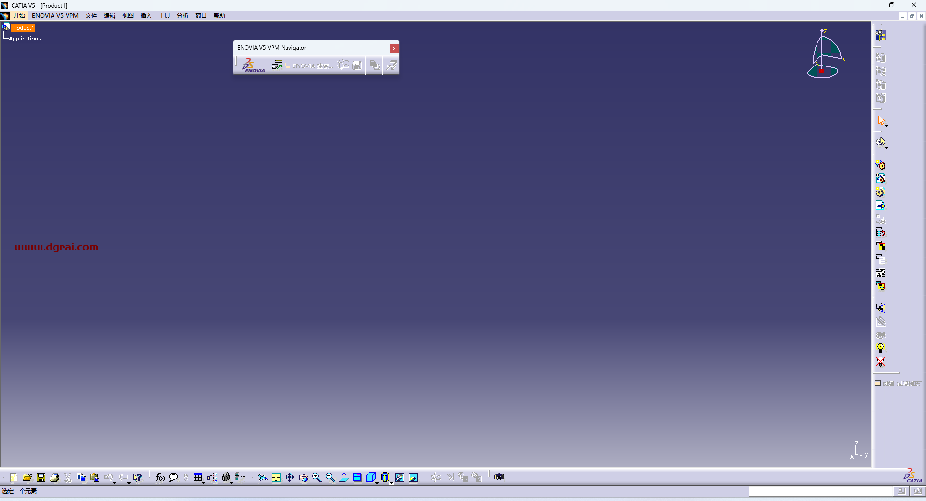Screen dimensions: 926x501
Task: Expand the Select arrow tool dropdown
Action: point(886,125)
